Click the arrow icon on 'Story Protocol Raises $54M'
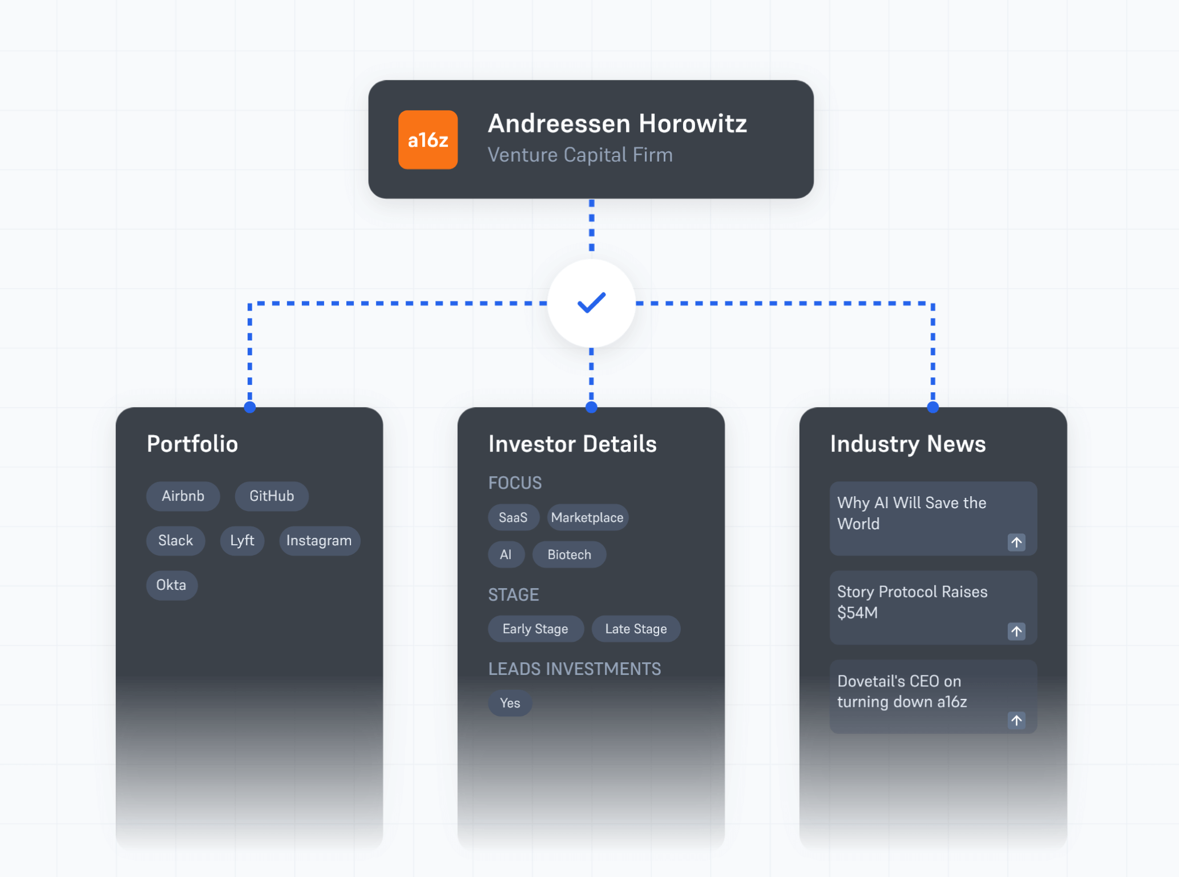The width and height of the screenshot is (1179, 877). 1016,631
